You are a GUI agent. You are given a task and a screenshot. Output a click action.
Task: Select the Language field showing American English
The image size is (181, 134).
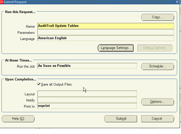coord(105,38)
